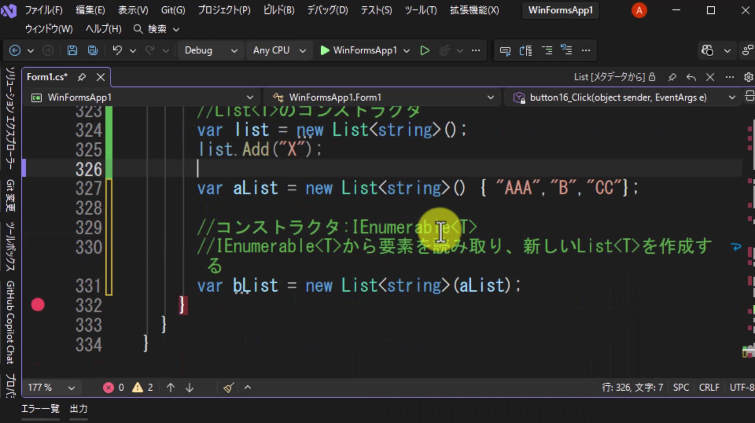Click the uncomment selected lines icon

point(566,50)
